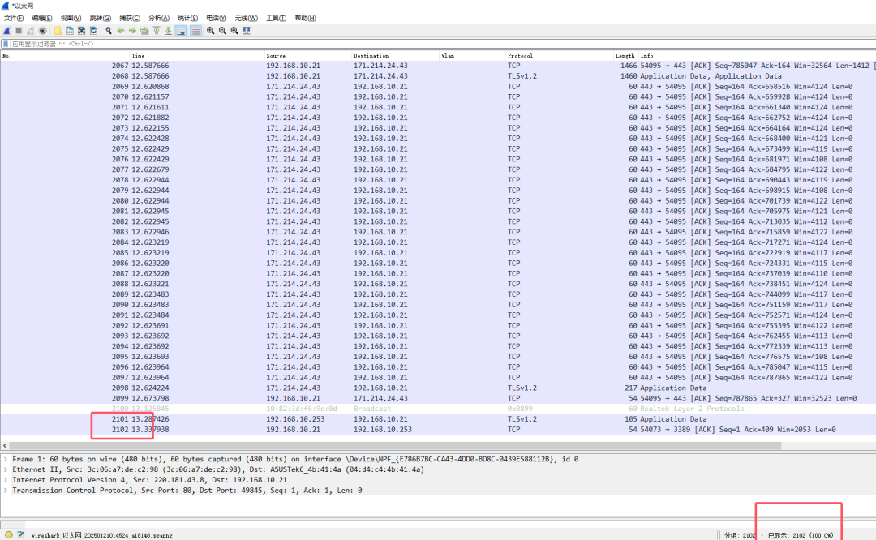Select packet 2101 TLSv1.2 Application Data
The width and height of the screenshot is (876, 540).
tap(438, 419)
